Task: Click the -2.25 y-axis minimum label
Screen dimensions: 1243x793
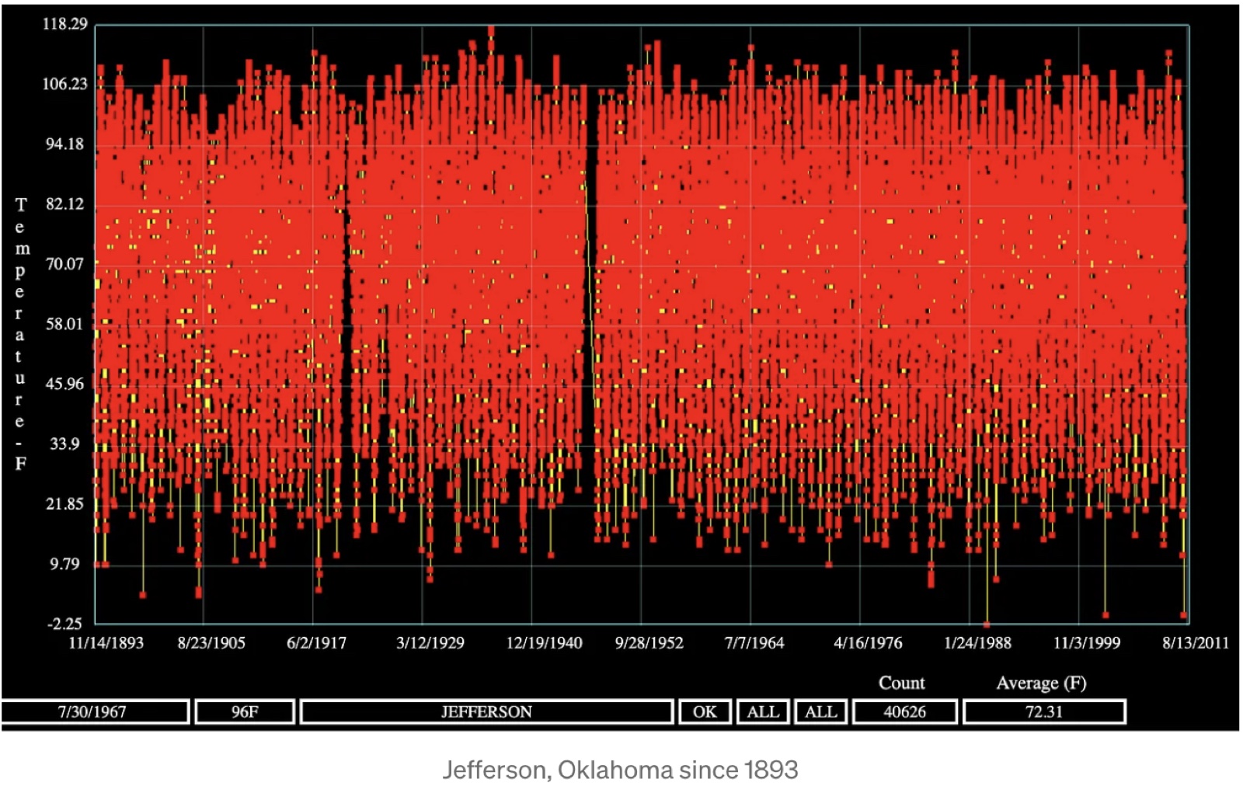Action: (65, 624)
